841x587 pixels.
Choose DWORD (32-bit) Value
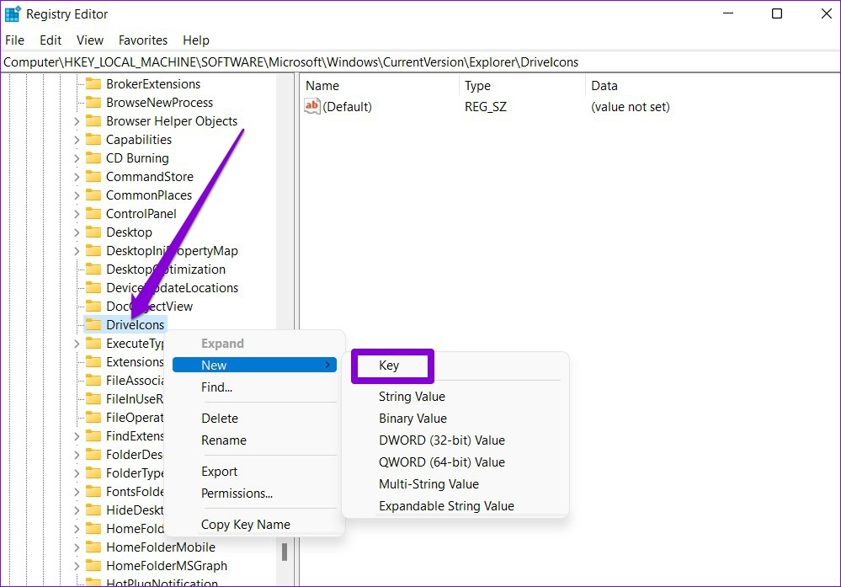(441, 440)
